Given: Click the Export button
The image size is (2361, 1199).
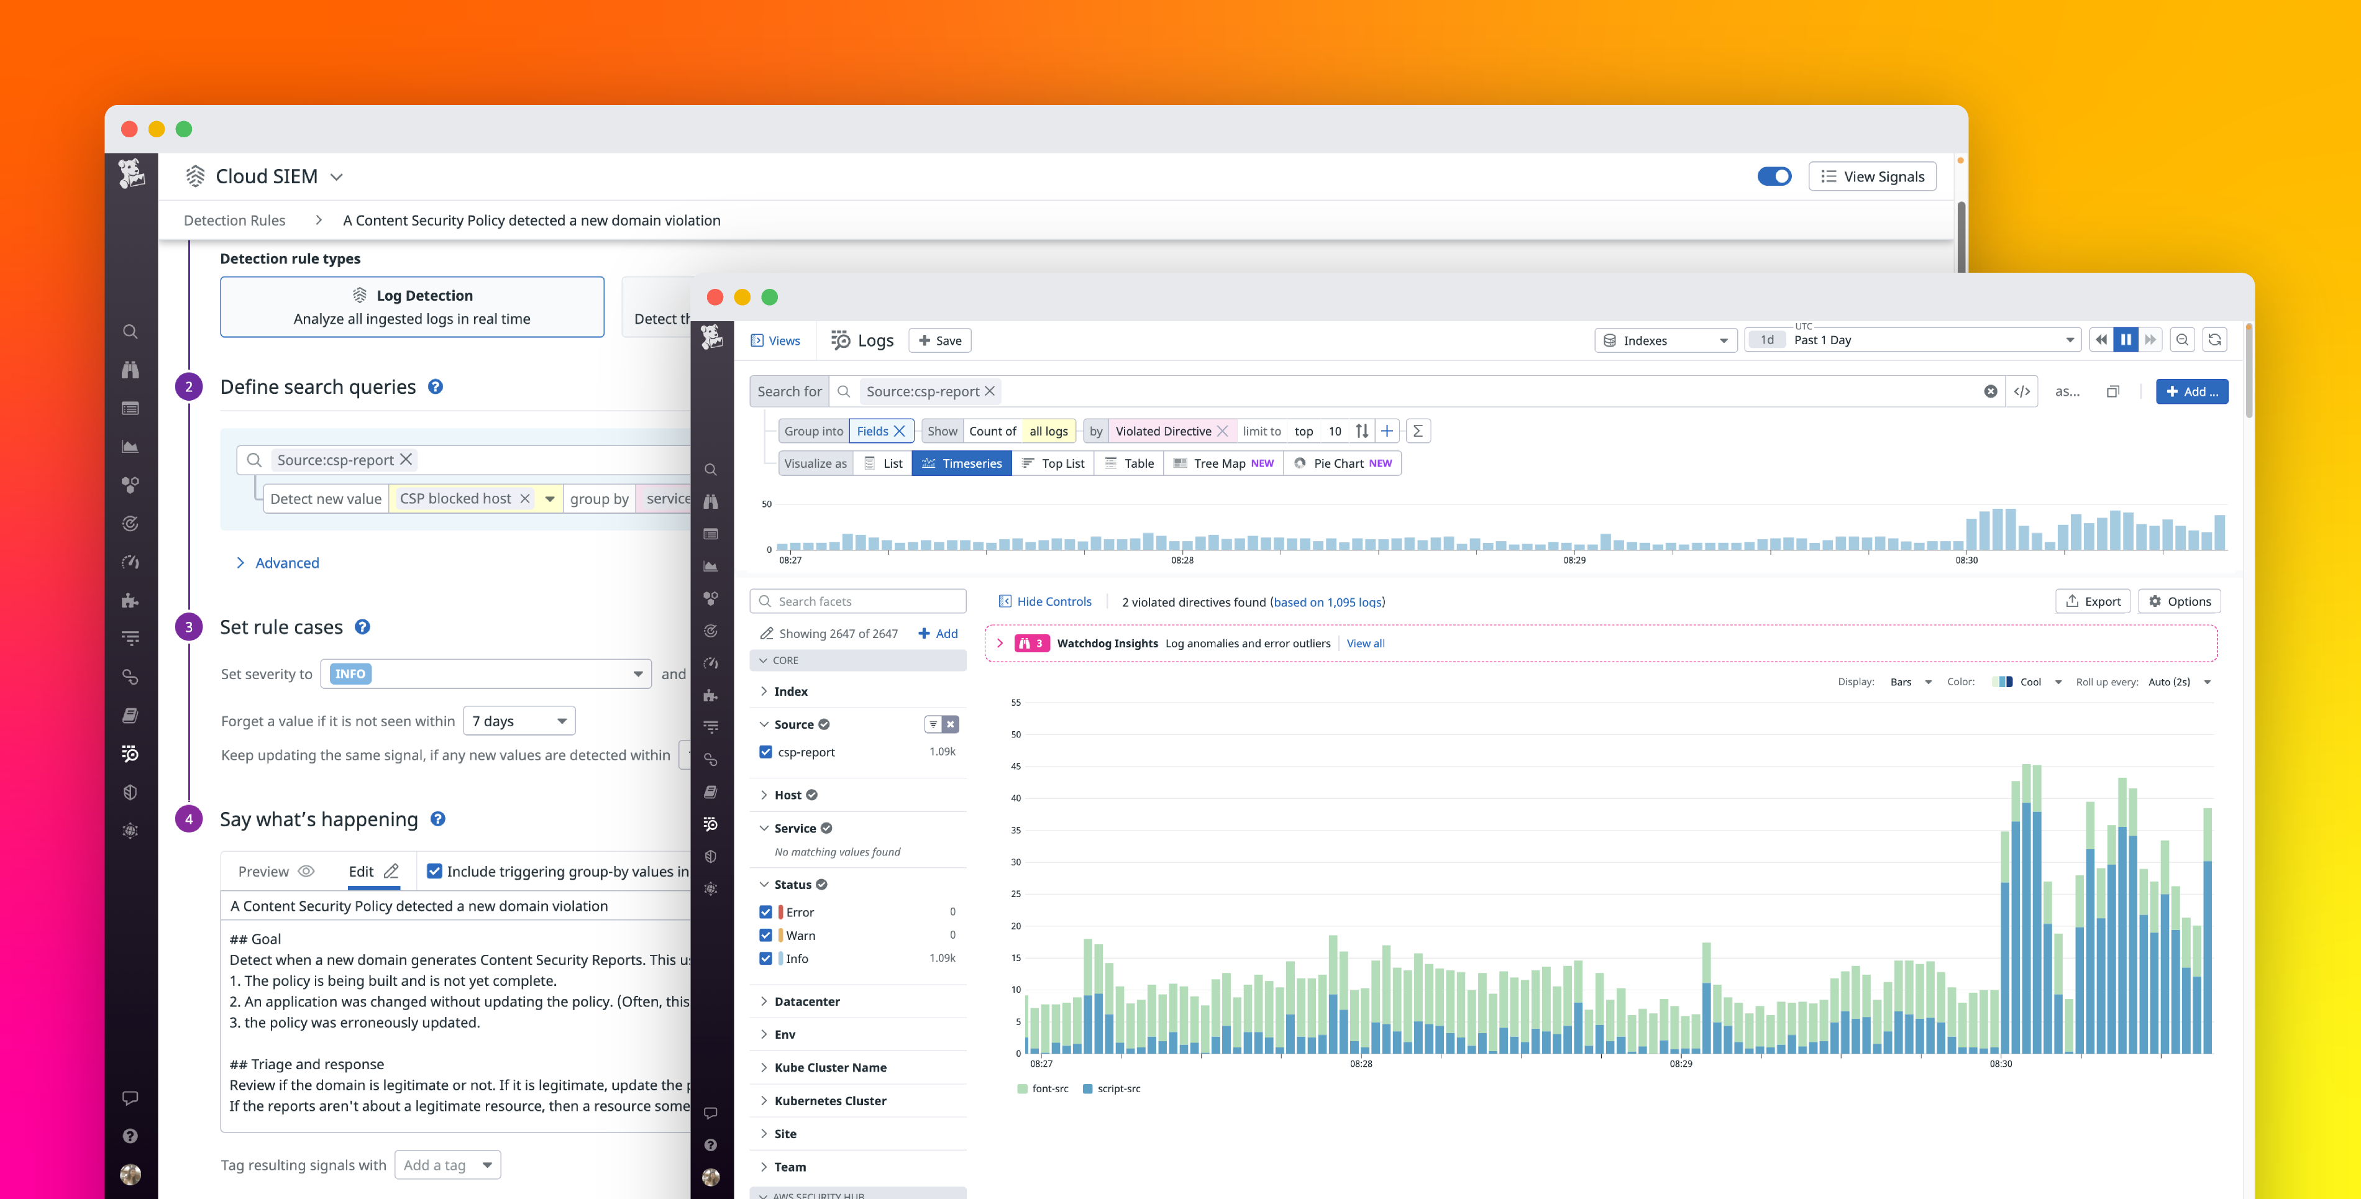Looking at the screenshot, I should (2093, 600).
